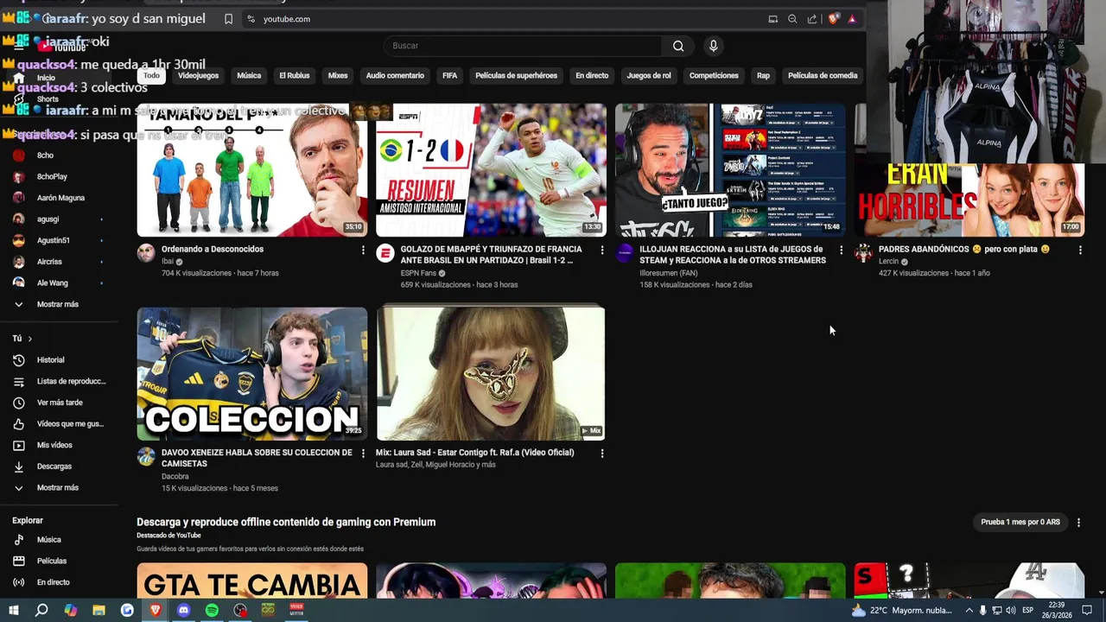The image size is (1106, 622).
Task: Expand the Tú section chevron
Action: coord(29,339)
